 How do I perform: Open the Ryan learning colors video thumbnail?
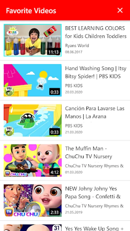click(x=33, y=40)
